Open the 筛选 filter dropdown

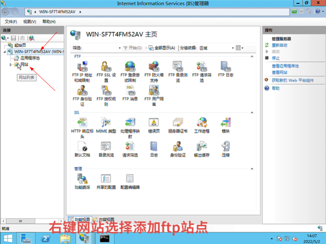tap(119, 48)
